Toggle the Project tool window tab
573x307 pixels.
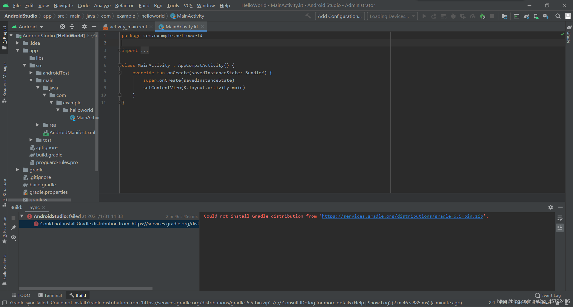[4, 38]
